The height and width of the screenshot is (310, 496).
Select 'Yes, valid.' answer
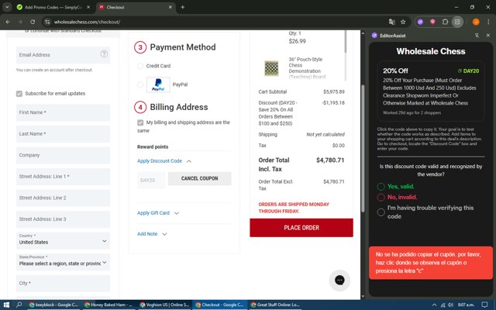click(x=381, y=187)
